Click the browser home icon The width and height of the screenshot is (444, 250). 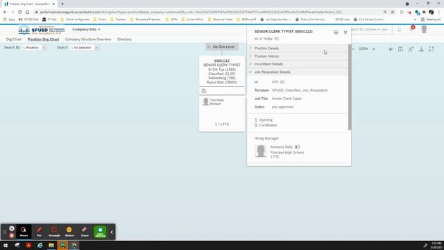pyautogui.click(x=27, y=12)
